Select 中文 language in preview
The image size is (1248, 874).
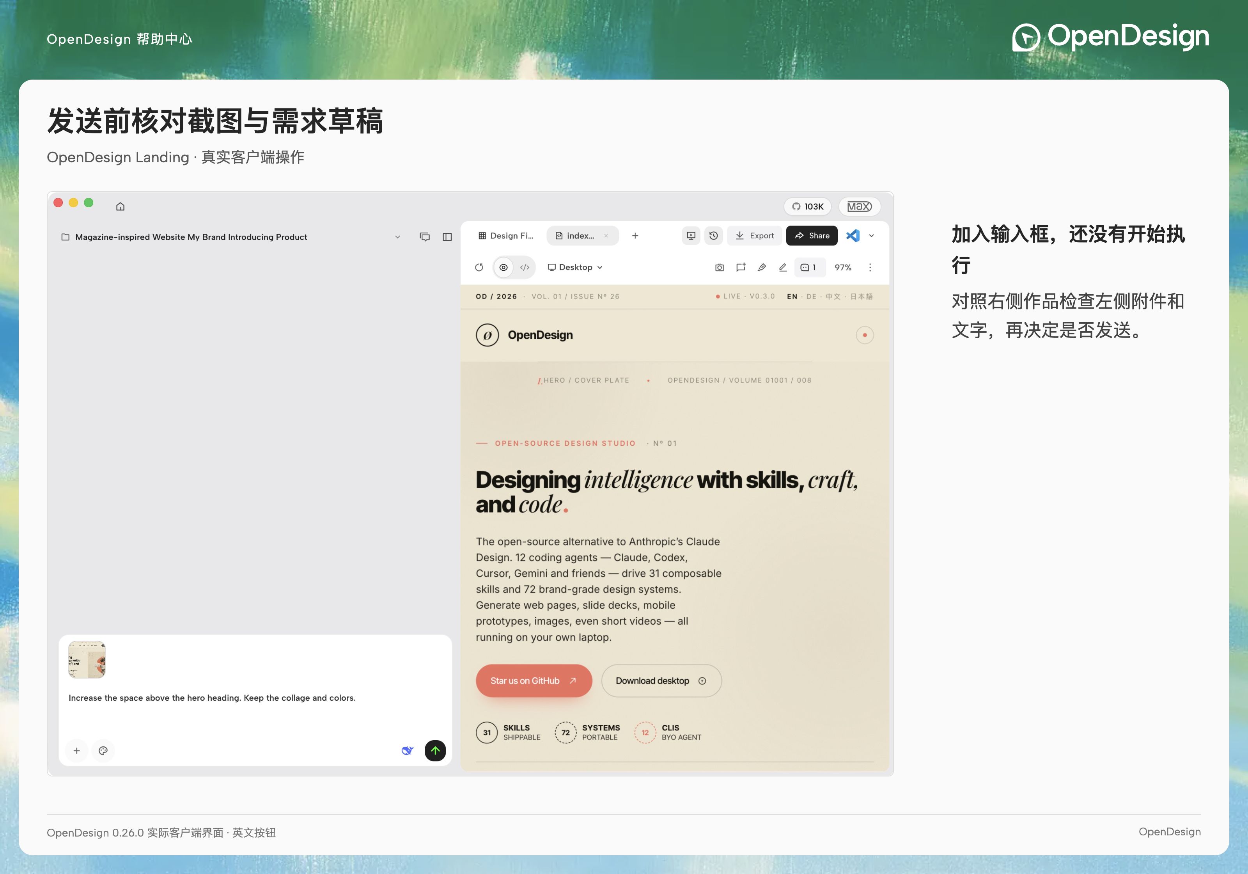click(x=833, y=297)
